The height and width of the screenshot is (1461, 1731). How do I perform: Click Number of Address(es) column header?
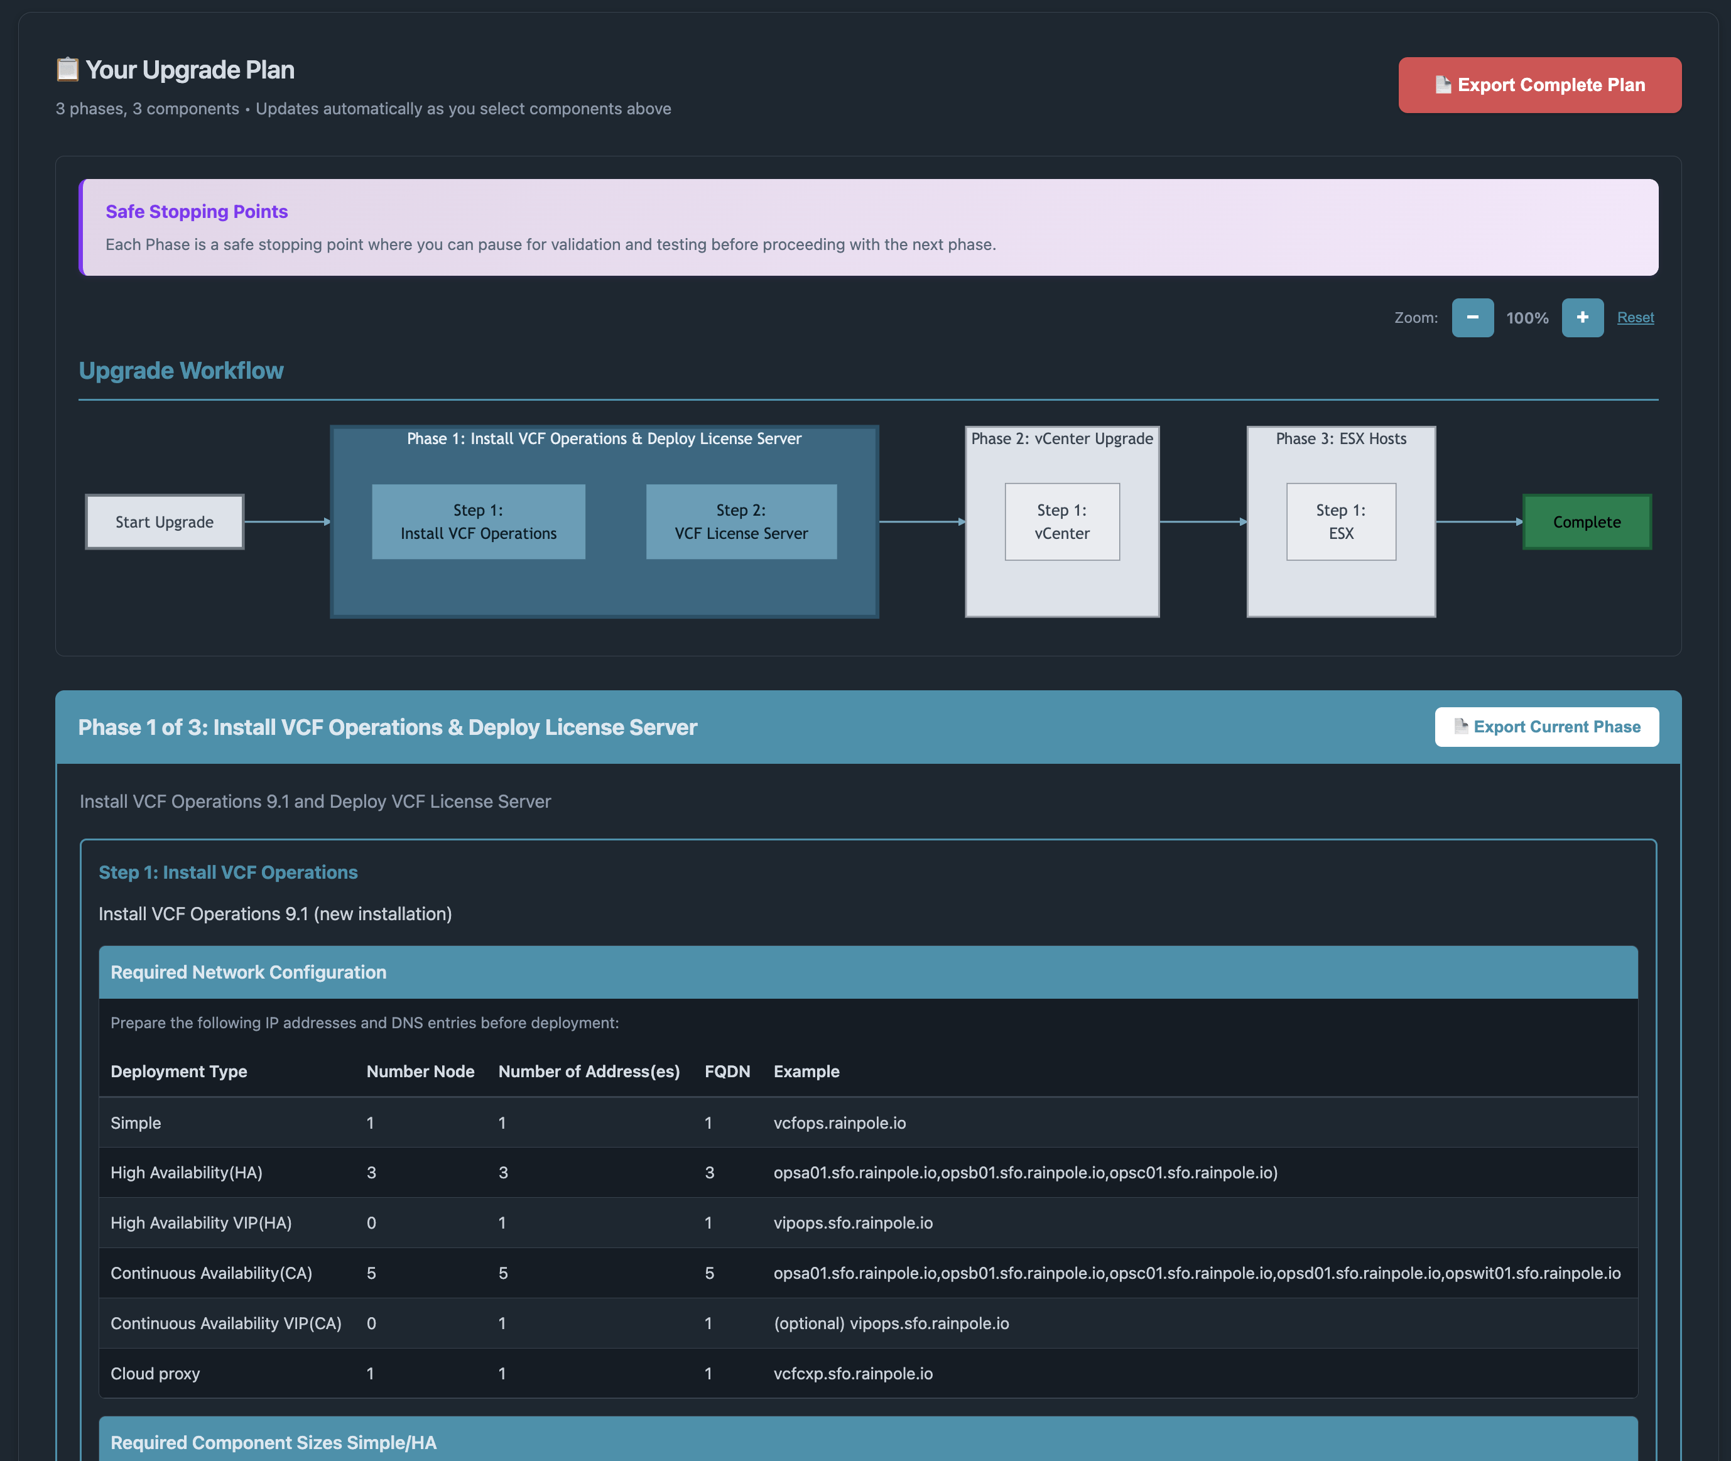589,1071
